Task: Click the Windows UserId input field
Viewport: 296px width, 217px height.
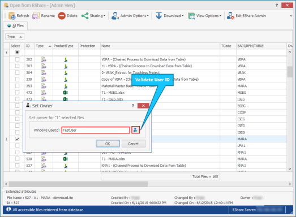Action: pos(96,130)
